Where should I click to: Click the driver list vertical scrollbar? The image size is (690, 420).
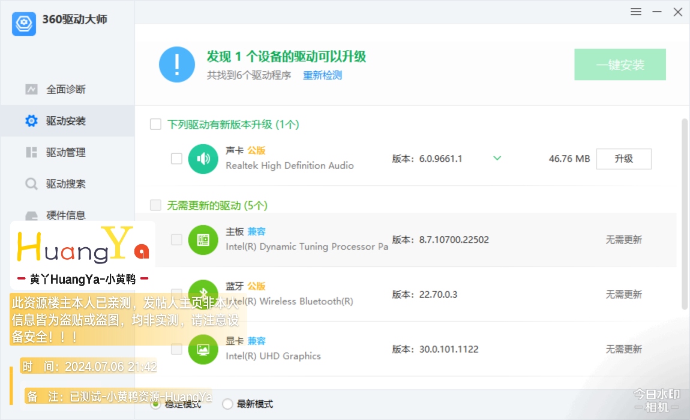684,214
